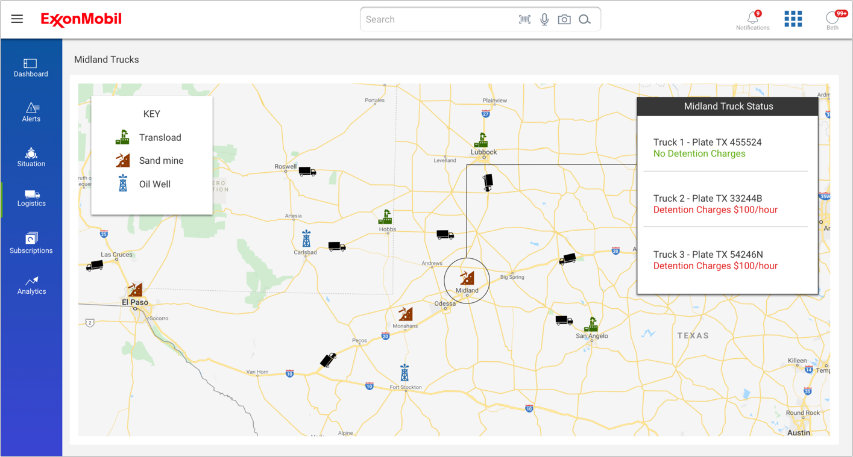Viewport: 853px width, 457px height.
Task: Click the Midland Trucks page title
Action: pyautogui.click(x=107, y=60)
